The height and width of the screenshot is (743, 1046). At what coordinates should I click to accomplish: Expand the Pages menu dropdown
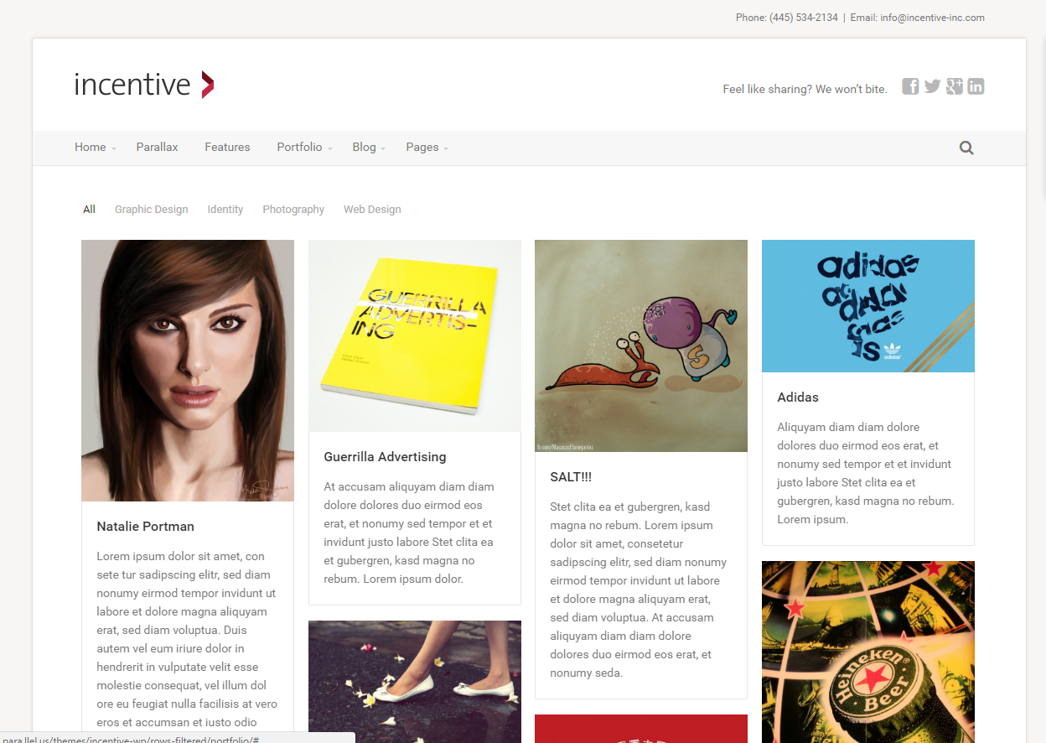pyautogui.click(x=427, y=147)
